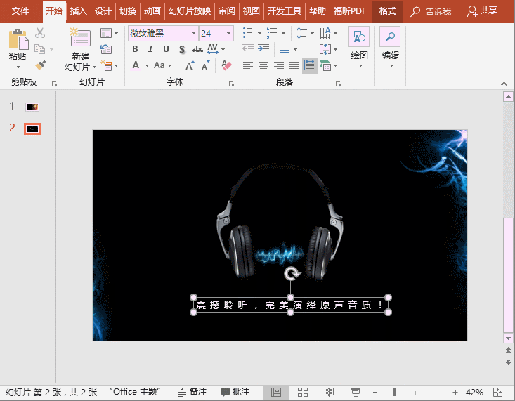Click the Cut scissors icon
The width and height of the screenshot is (515, 401).
(40, 33)
